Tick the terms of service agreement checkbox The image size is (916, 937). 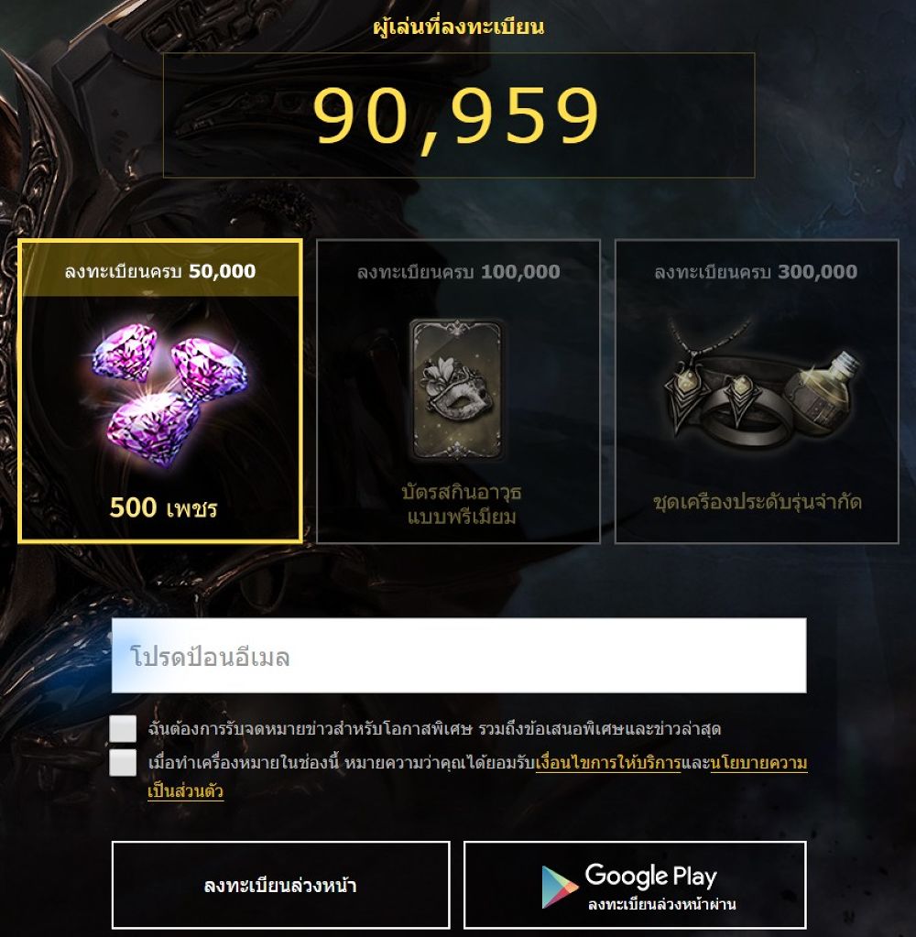tap(123, 762)
